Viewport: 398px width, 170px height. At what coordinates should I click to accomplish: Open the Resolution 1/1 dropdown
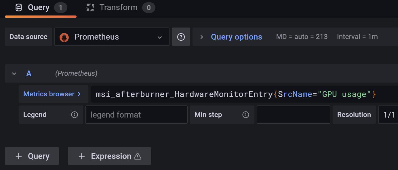388,115
